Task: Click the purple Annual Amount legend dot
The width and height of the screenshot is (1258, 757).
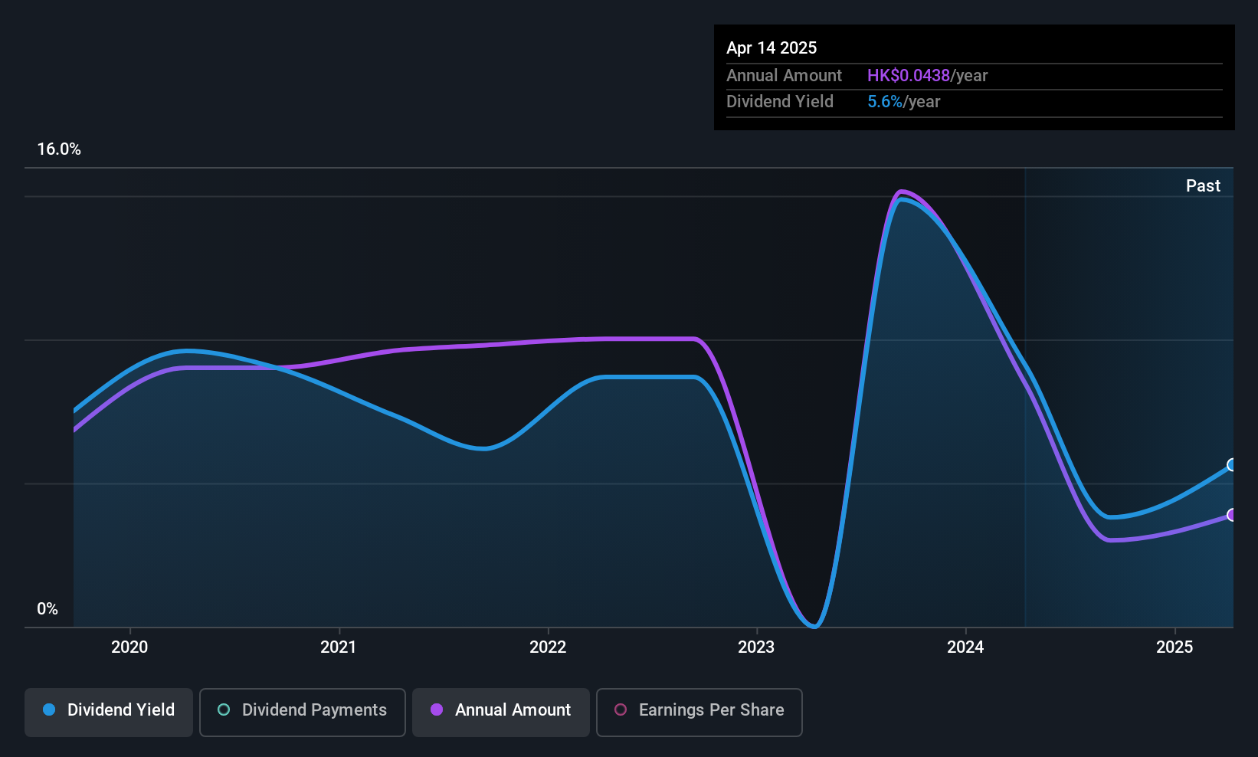Action: (437, 709)
